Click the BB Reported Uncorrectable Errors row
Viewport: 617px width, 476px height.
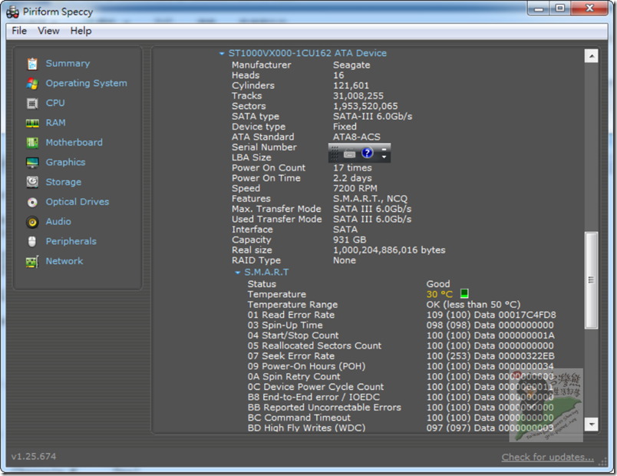coord(401,408)
